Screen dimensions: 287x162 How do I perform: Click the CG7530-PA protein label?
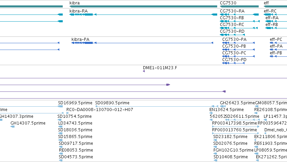tap(234, 39)
